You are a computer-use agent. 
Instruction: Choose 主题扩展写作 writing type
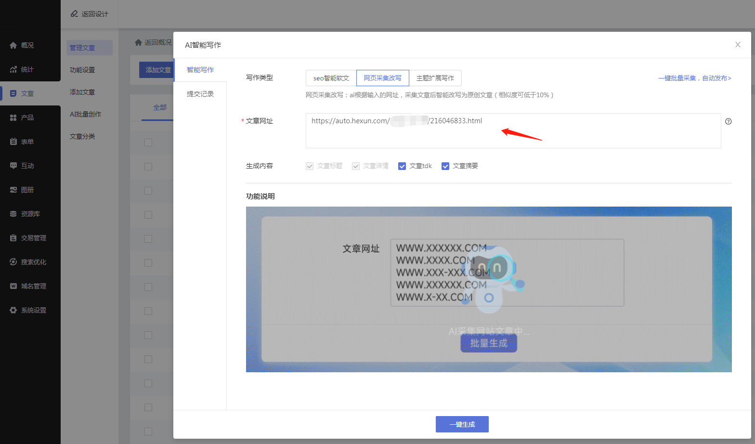435,78
